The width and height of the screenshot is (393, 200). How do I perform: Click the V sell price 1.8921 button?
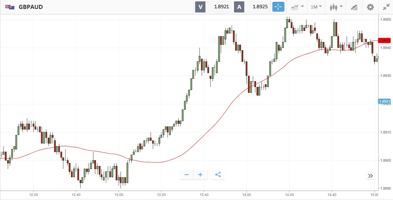213,7
